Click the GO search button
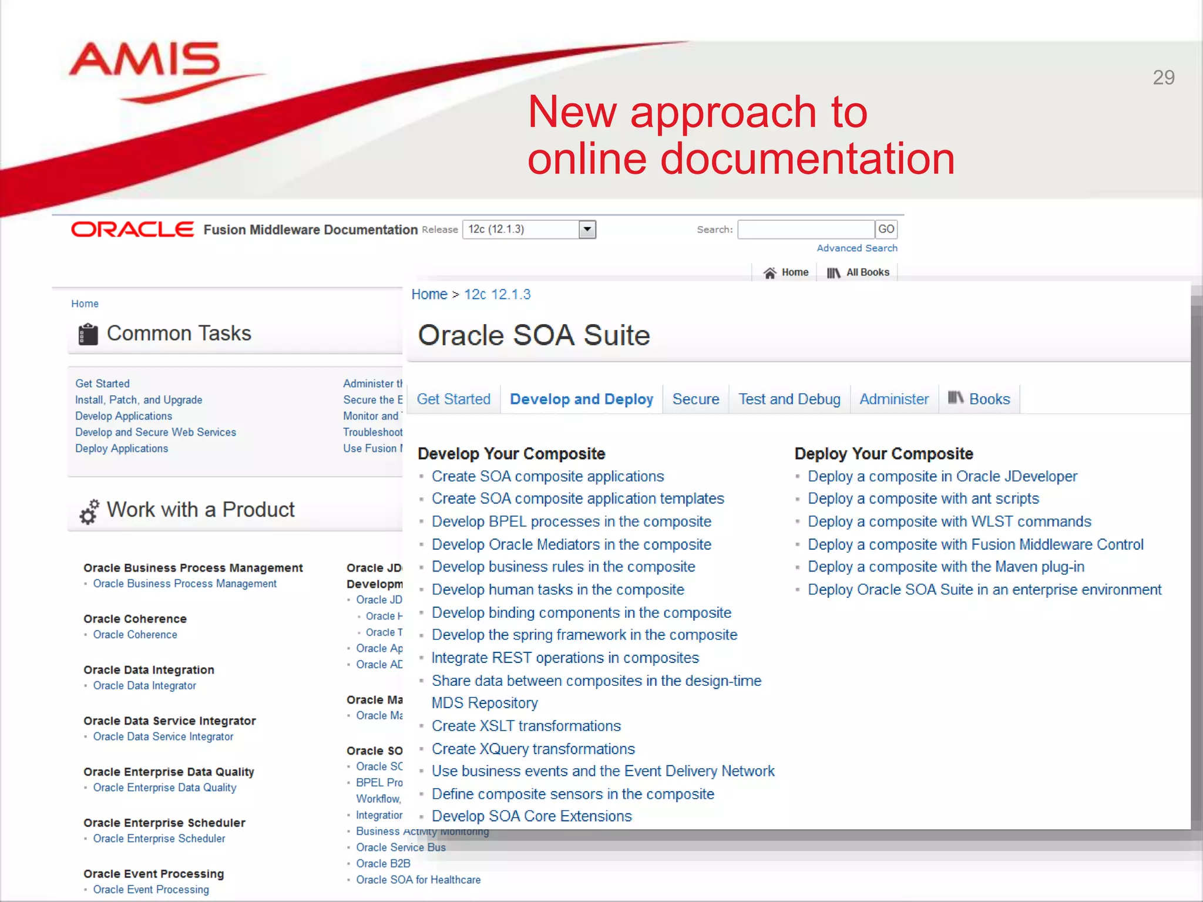 tap(886, 229)
